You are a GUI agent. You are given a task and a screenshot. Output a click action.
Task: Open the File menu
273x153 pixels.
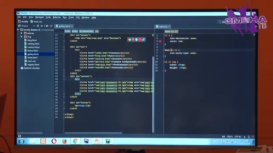[19, 17]
